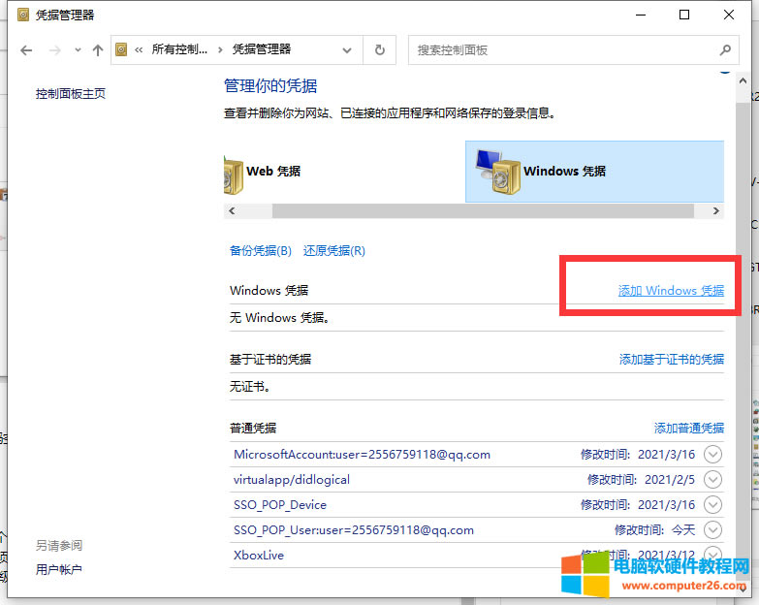Click the breadcrumb overflow double-chevron

(x=139, y=49)
